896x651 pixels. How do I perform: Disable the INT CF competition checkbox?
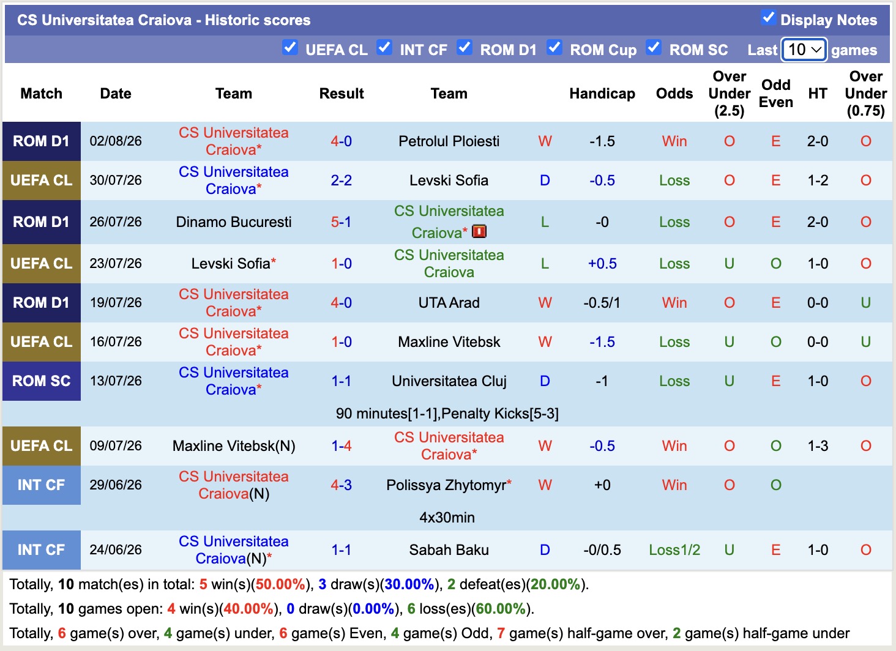click(384, 48)
